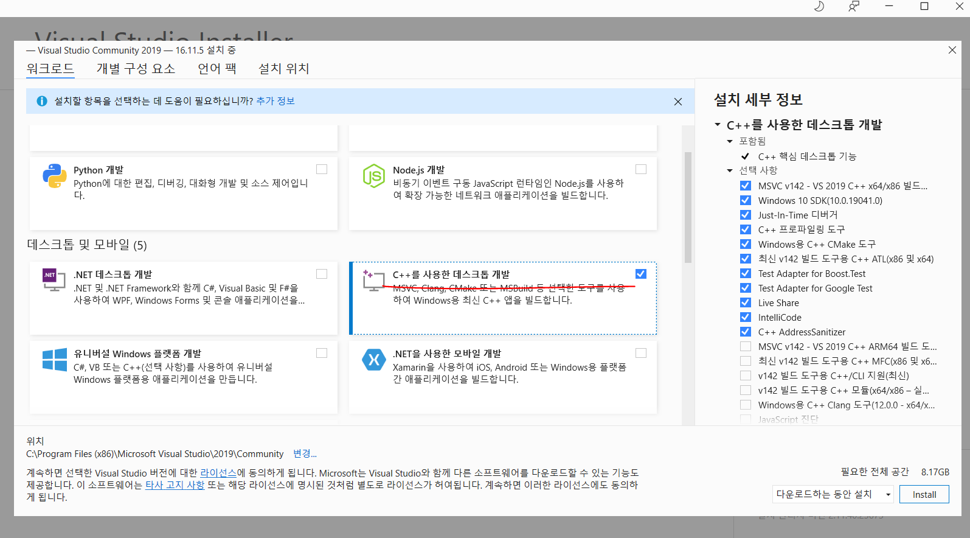This screenshot has width=970, height=538.
Task: Open the feedback person icon
Action: click(854, 6)
